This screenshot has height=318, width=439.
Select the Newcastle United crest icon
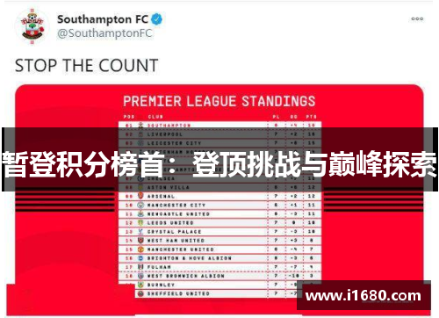coord(140,213)
